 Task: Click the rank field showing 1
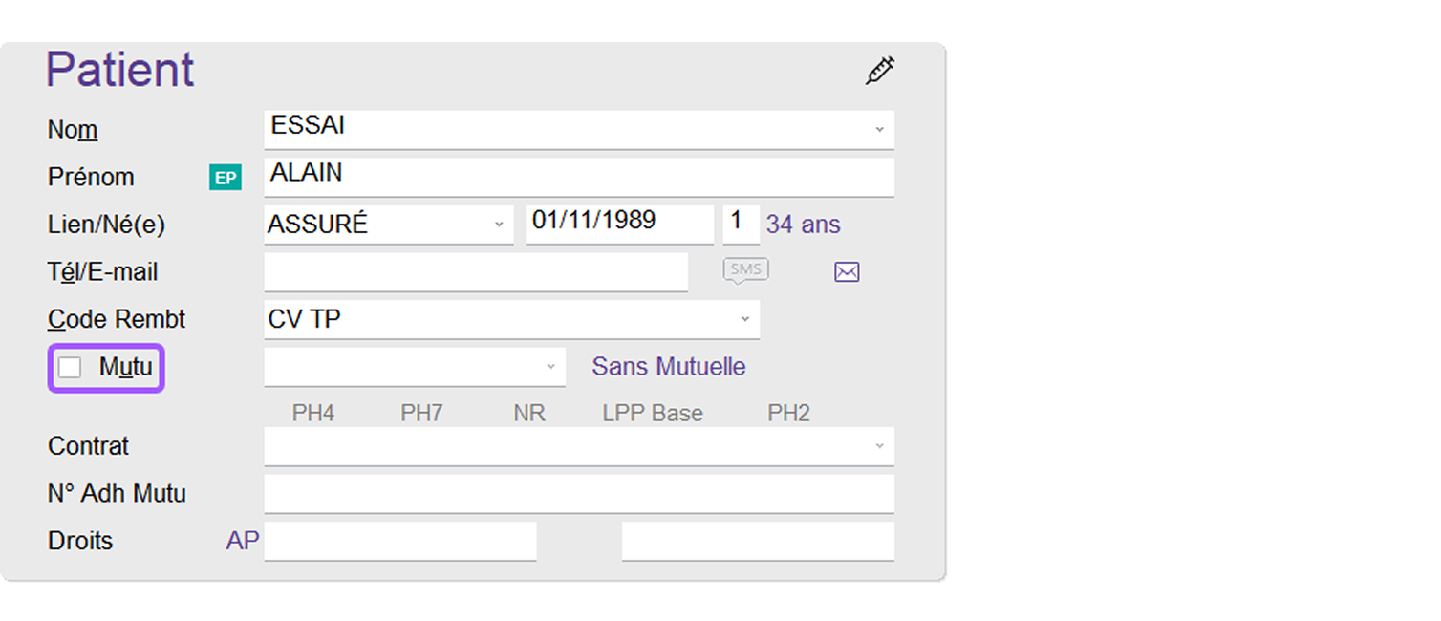(x=740, y=224)
